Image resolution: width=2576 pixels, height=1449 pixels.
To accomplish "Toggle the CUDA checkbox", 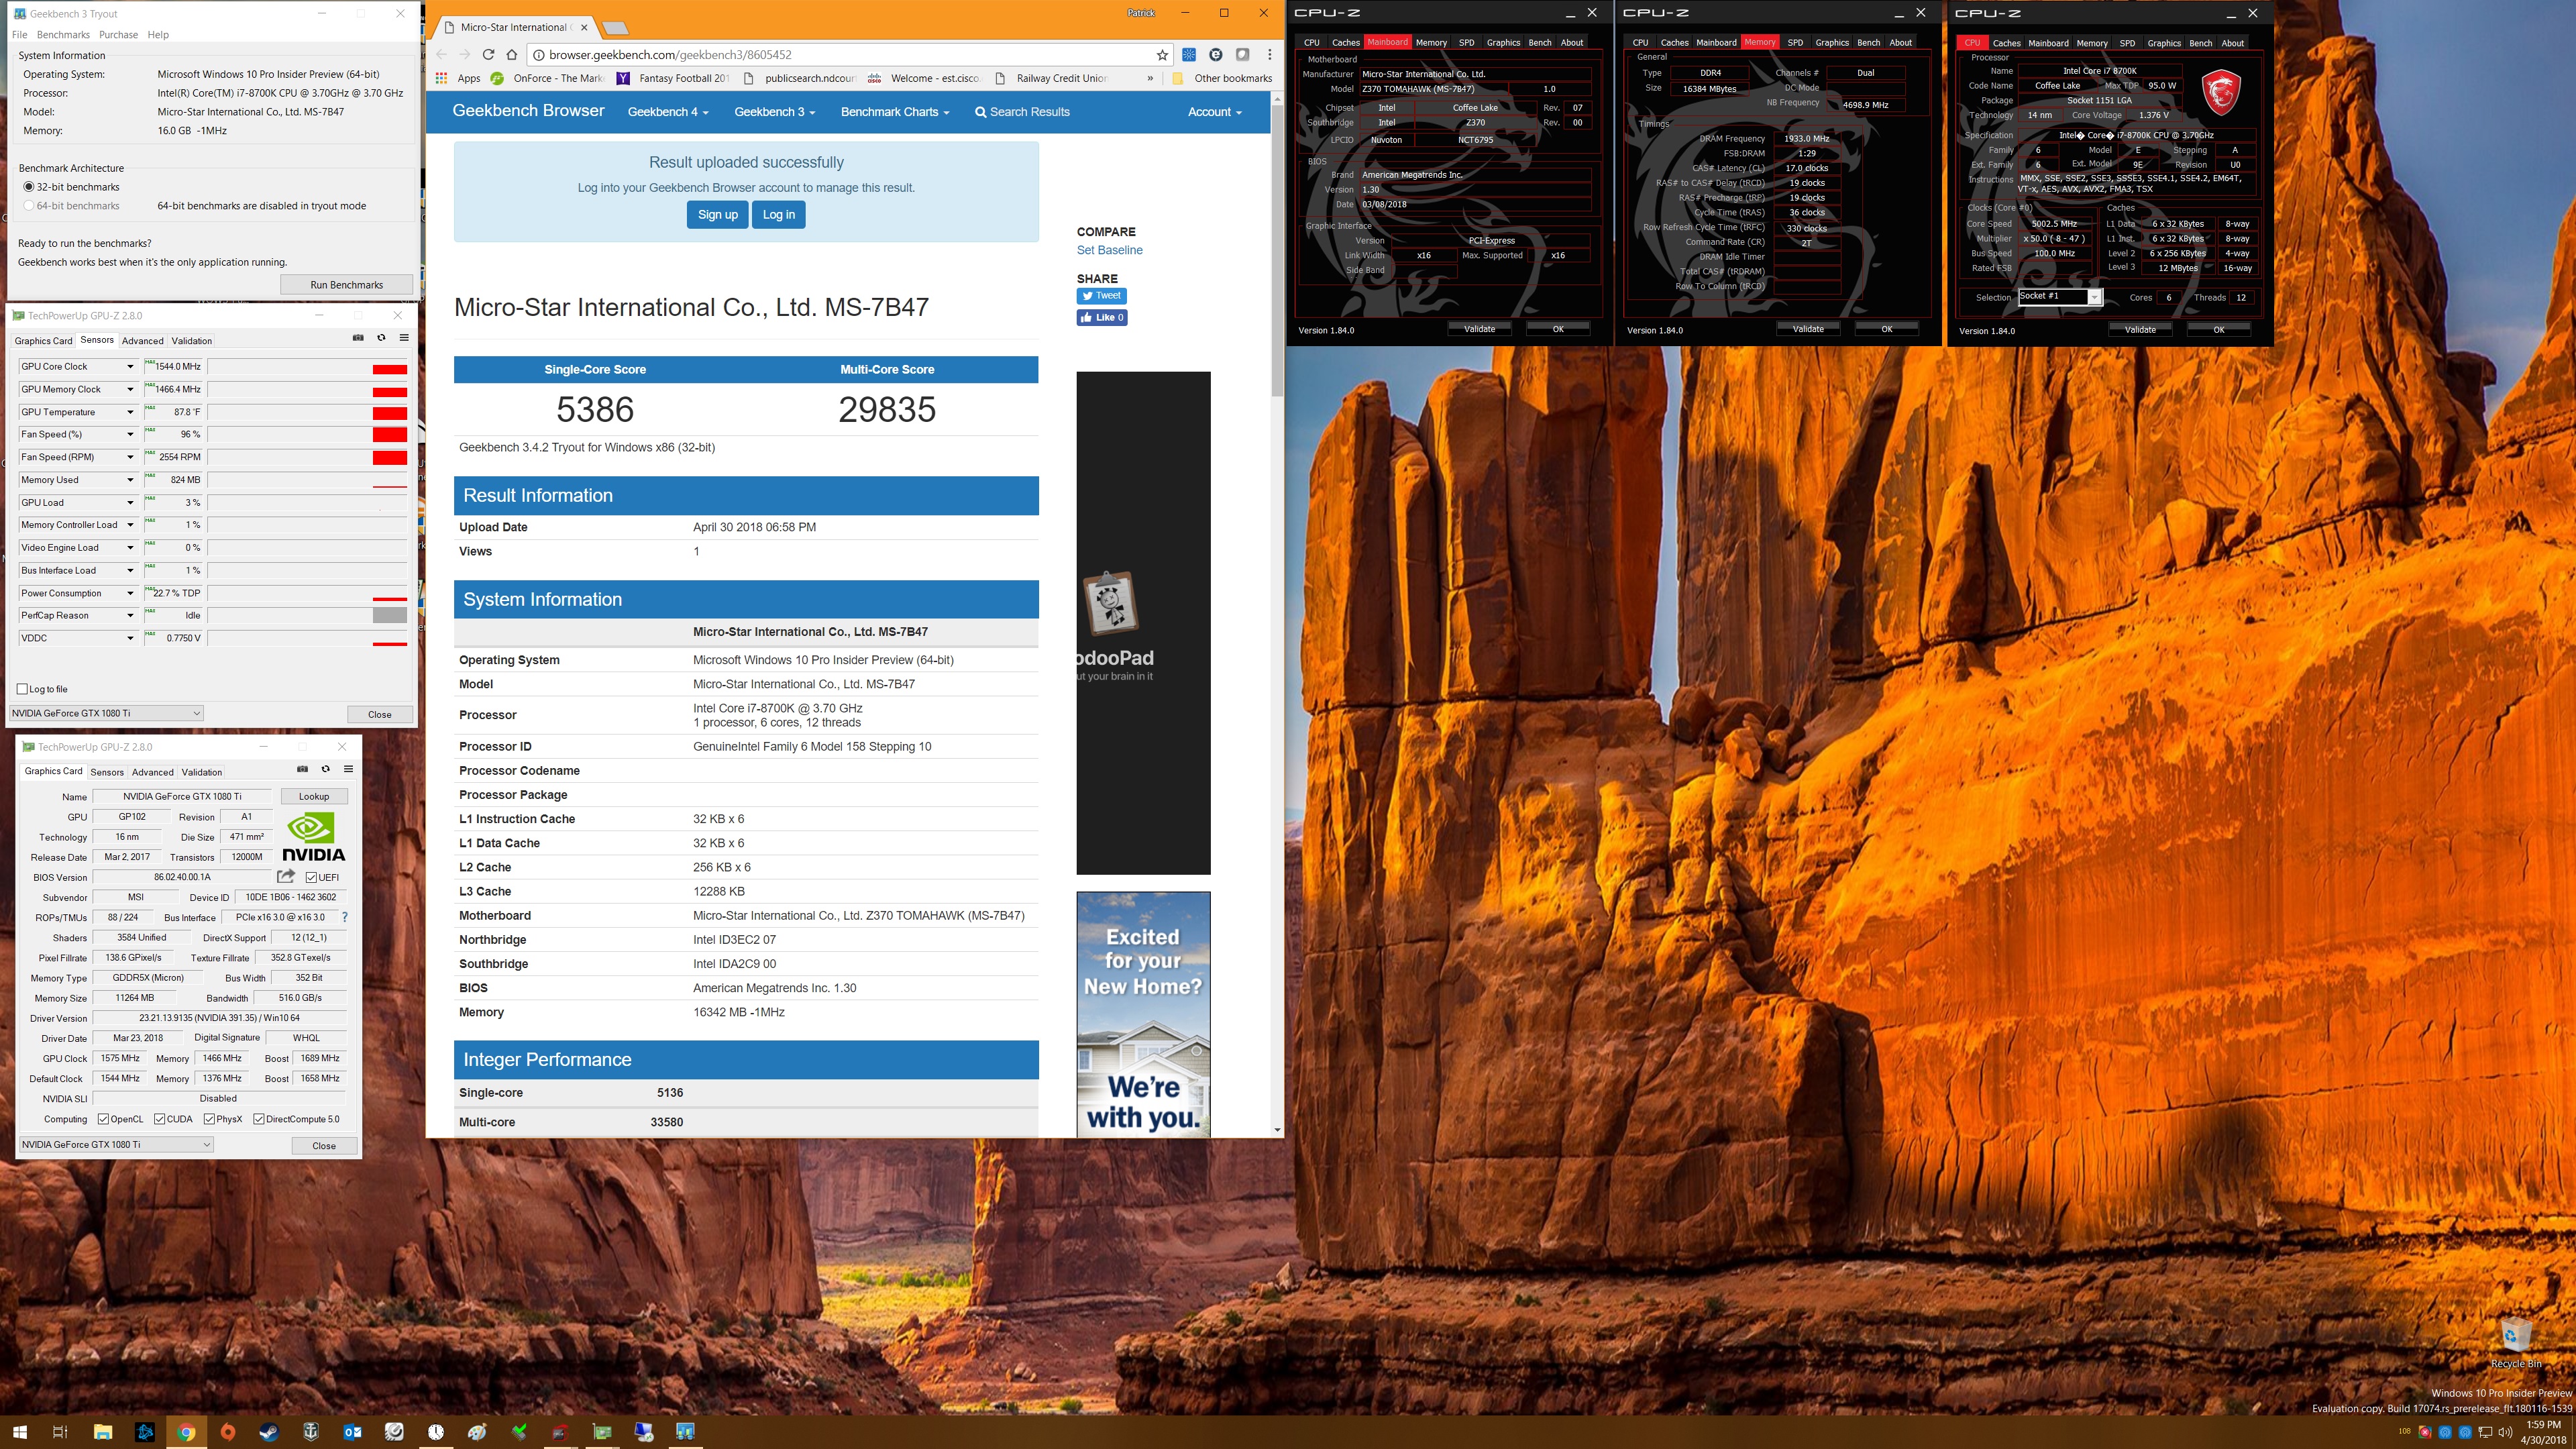I will pyautogui.click(x=159, y=1119).
